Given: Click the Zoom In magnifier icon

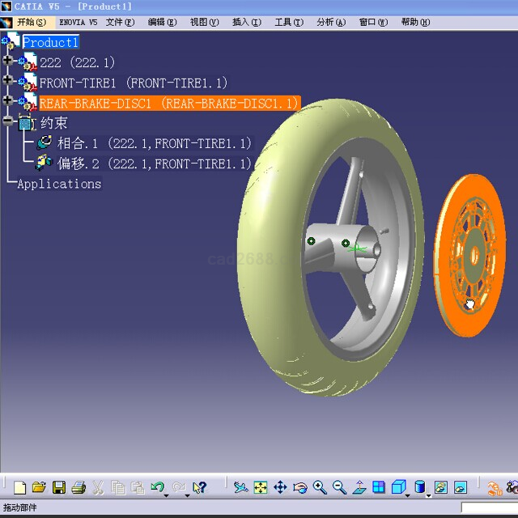Looking at the screenshot, I should [320, 487].
